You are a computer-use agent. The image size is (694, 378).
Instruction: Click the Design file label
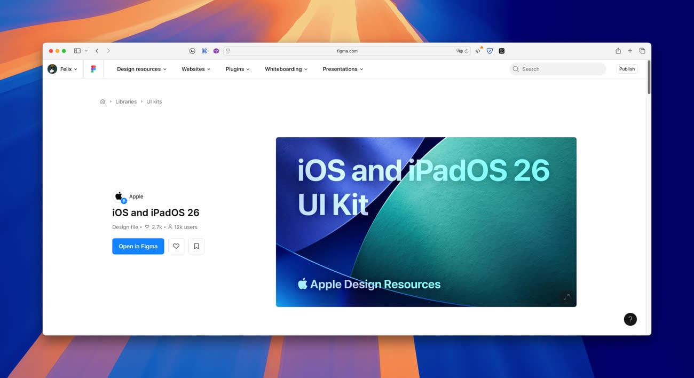pos(125,227)
